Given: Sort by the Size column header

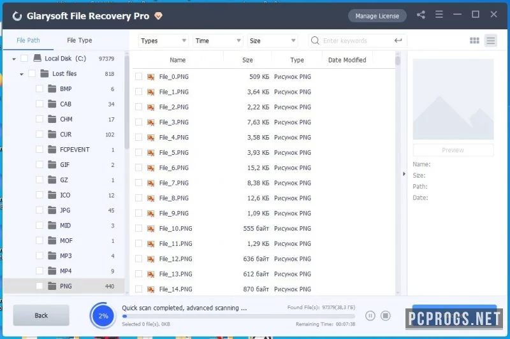Looking at the screenshot, I should coord(247,60).
